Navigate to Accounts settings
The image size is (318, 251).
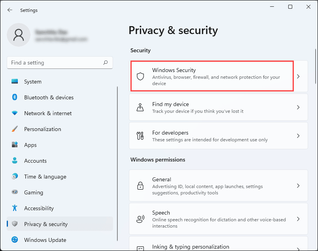click(x=60, y=161)
